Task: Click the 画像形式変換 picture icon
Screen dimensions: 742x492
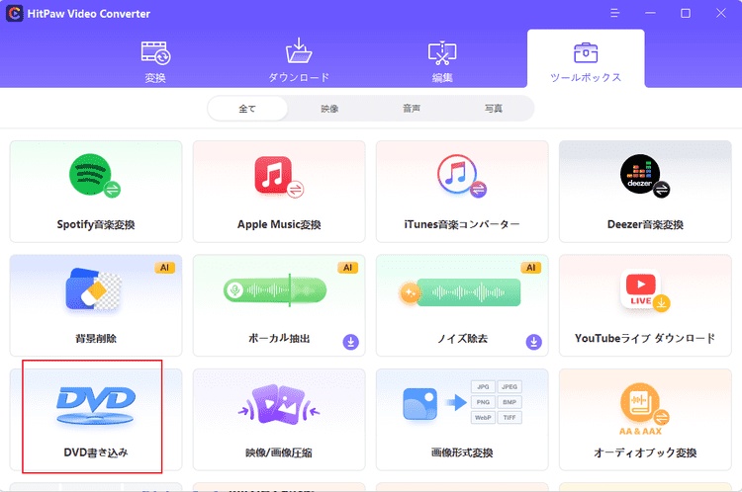Action: 419,404
